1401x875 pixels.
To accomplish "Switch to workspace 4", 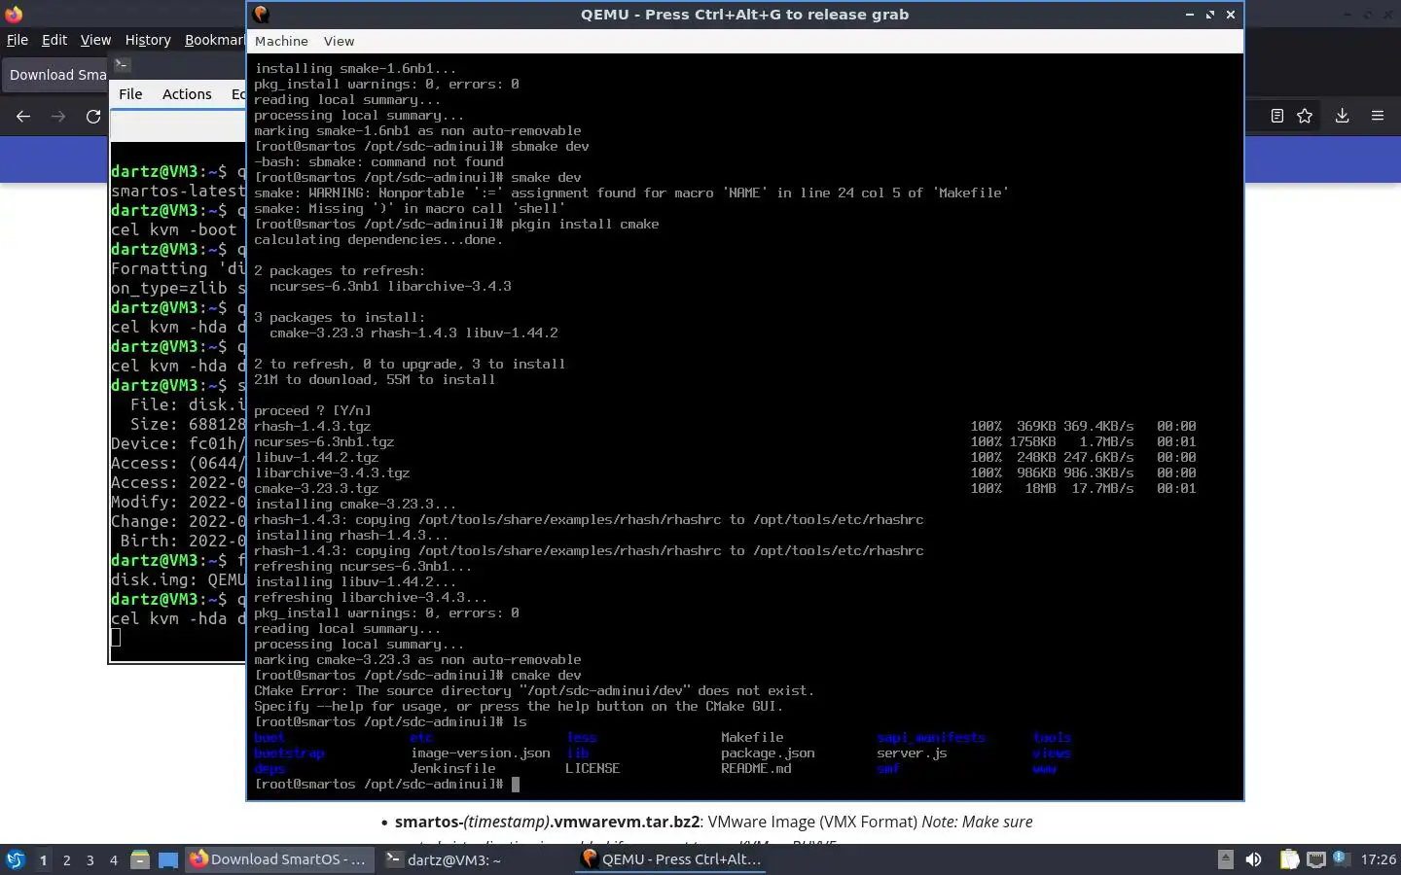I will [113, 859].
